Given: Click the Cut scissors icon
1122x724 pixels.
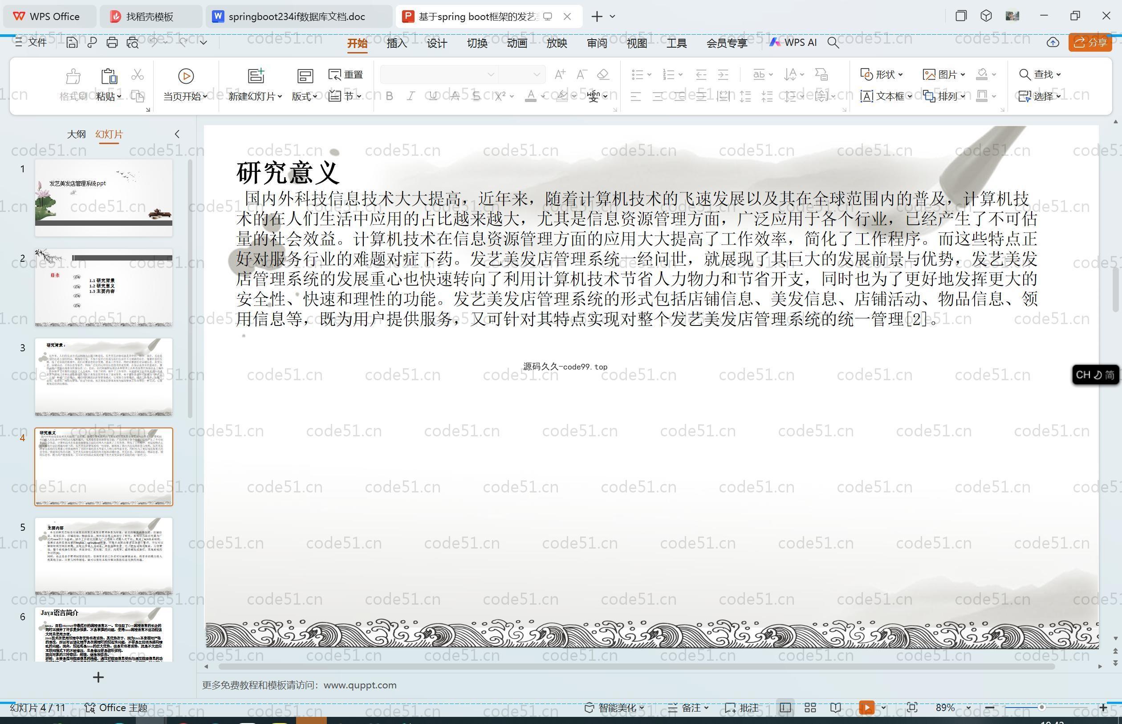Looking at the screenshot, I should coord(137,74).
